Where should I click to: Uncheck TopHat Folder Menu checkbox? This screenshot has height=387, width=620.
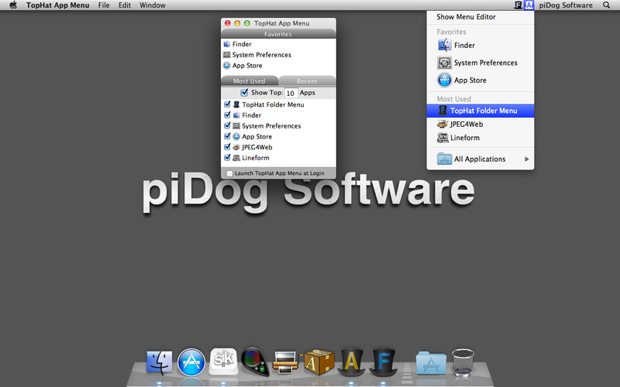click(x=227, y=104)
